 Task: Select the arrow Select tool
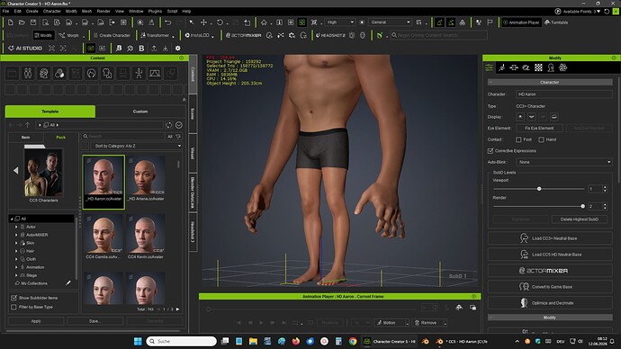[192, 22]
